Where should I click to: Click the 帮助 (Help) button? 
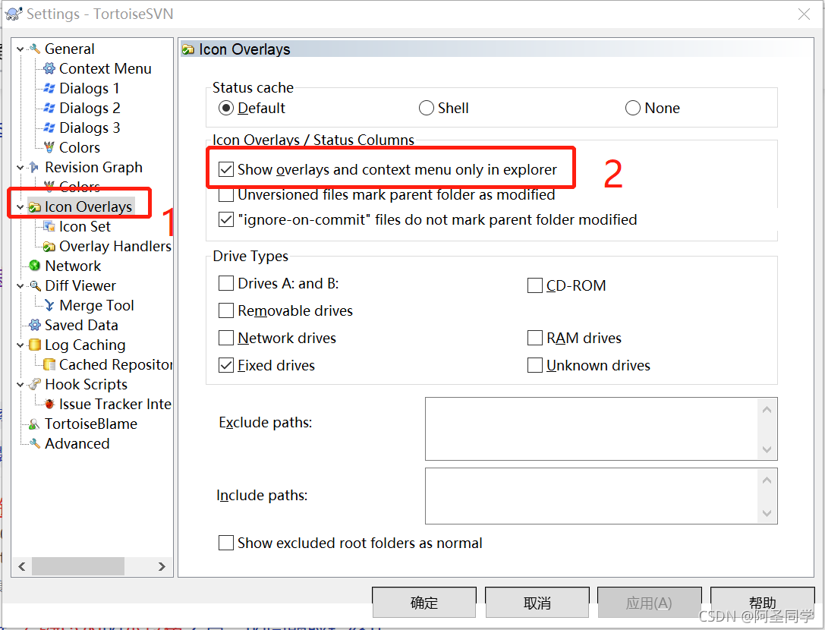(763, 601)
